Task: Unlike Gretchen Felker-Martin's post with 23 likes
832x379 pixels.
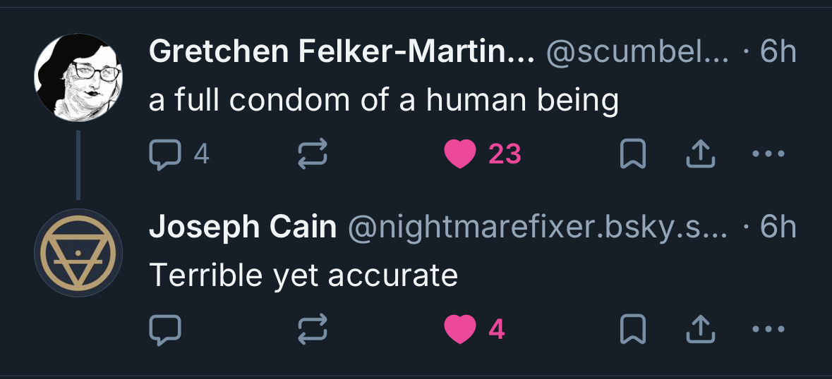Action: click(x=459, y=154)
